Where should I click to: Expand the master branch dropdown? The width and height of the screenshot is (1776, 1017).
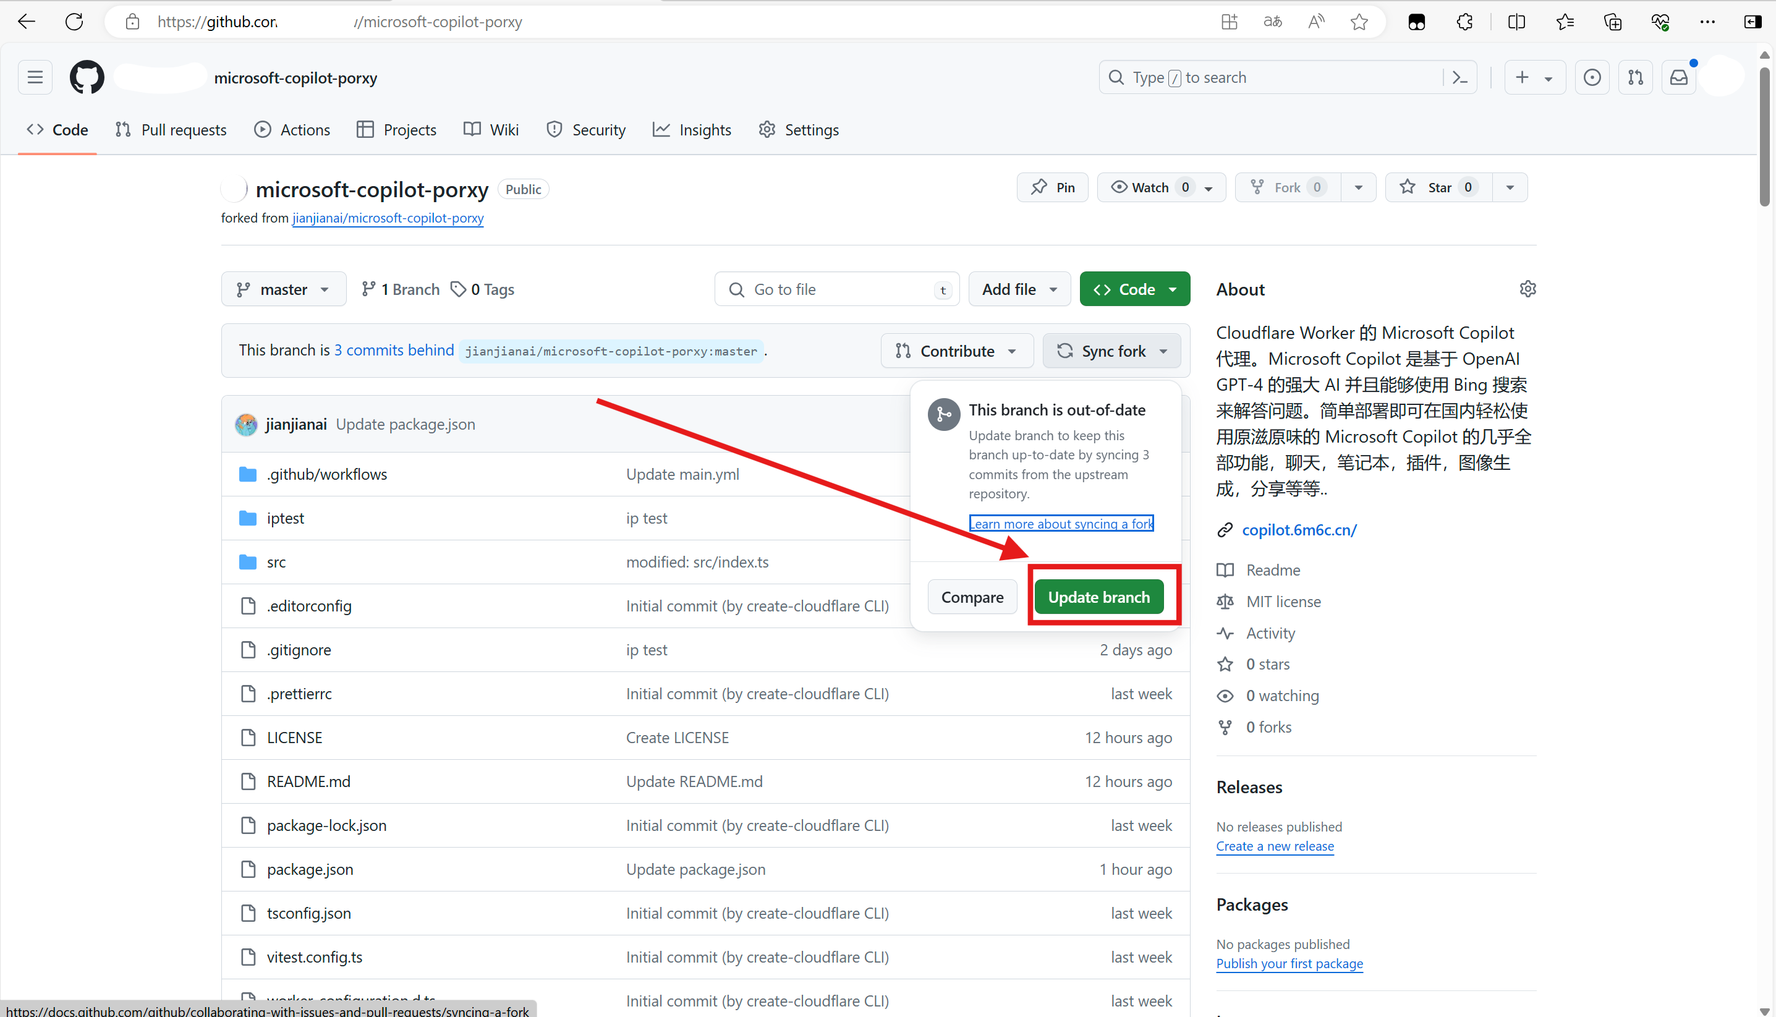283,289
